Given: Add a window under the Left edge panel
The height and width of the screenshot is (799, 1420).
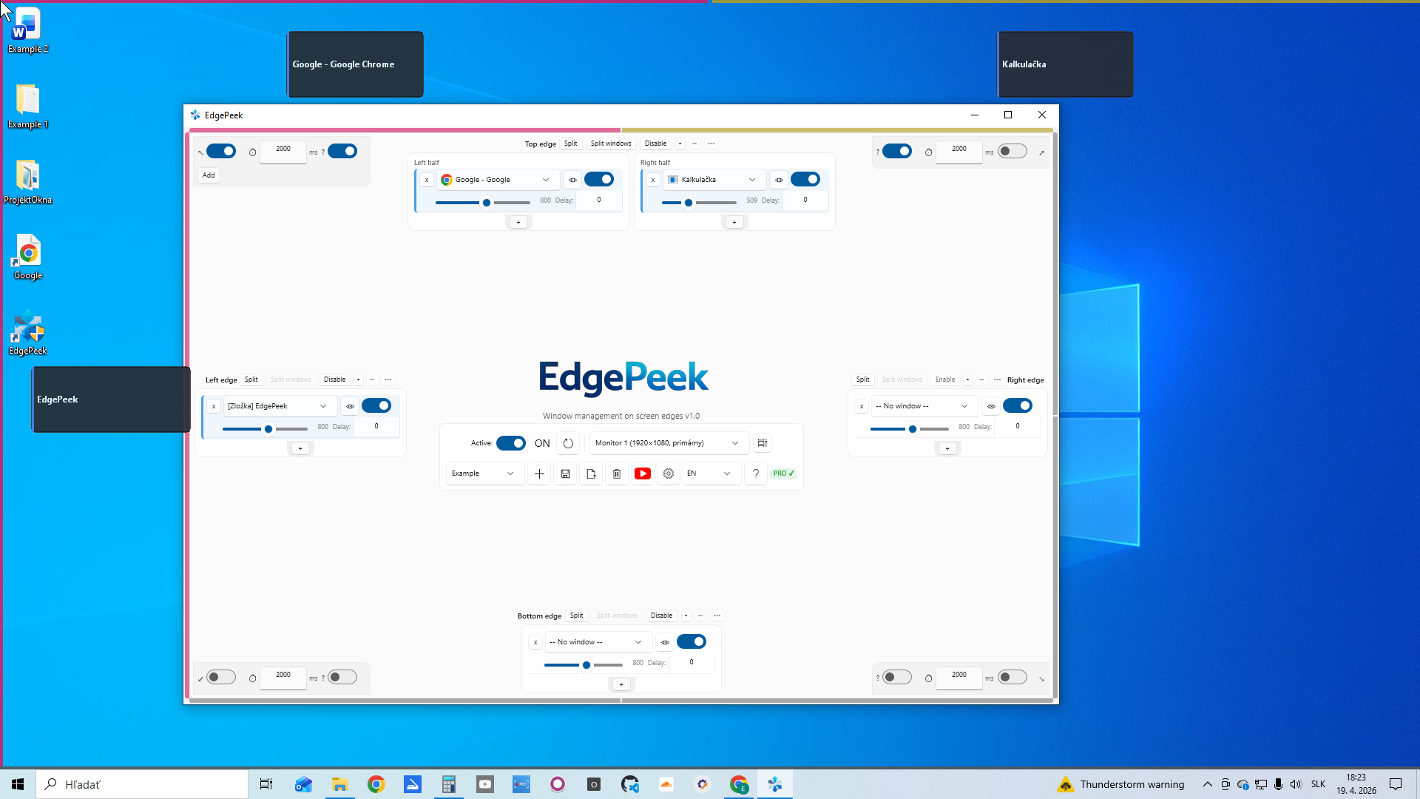Looking at the screenshot, I should pyautogui.click(x=300, y=448).
